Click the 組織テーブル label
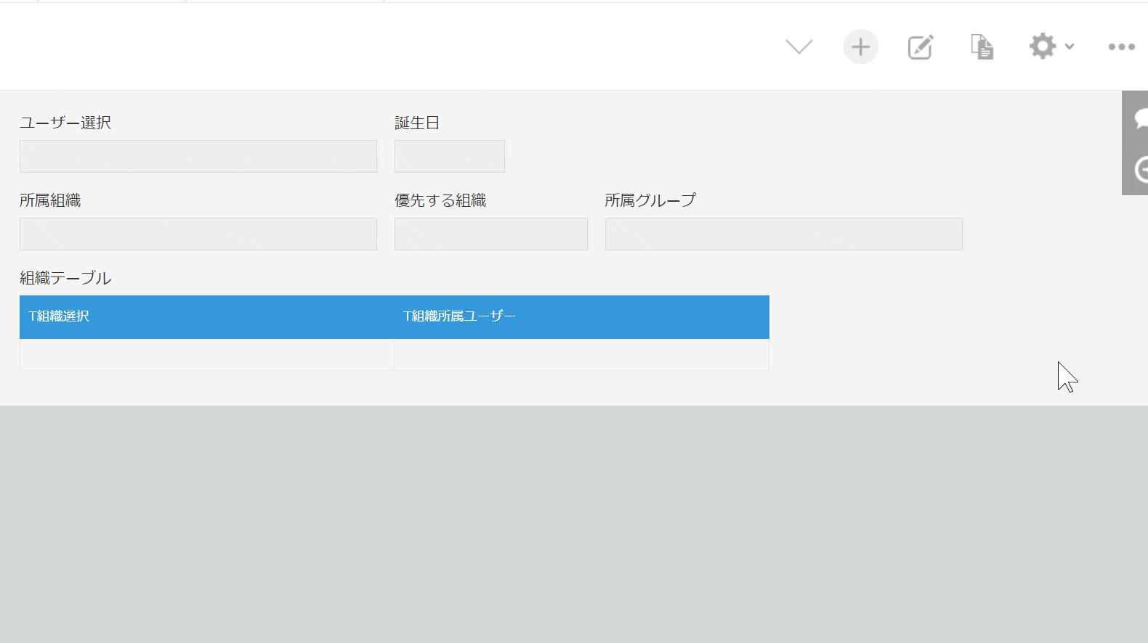The width and height of the screenshot is (1148, 643). point(65,278)
